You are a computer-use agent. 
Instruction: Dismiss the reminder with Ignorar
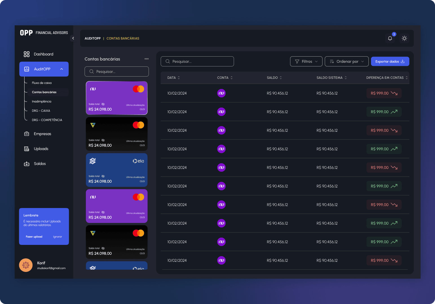pyautogui.click(x=58, y=237)
